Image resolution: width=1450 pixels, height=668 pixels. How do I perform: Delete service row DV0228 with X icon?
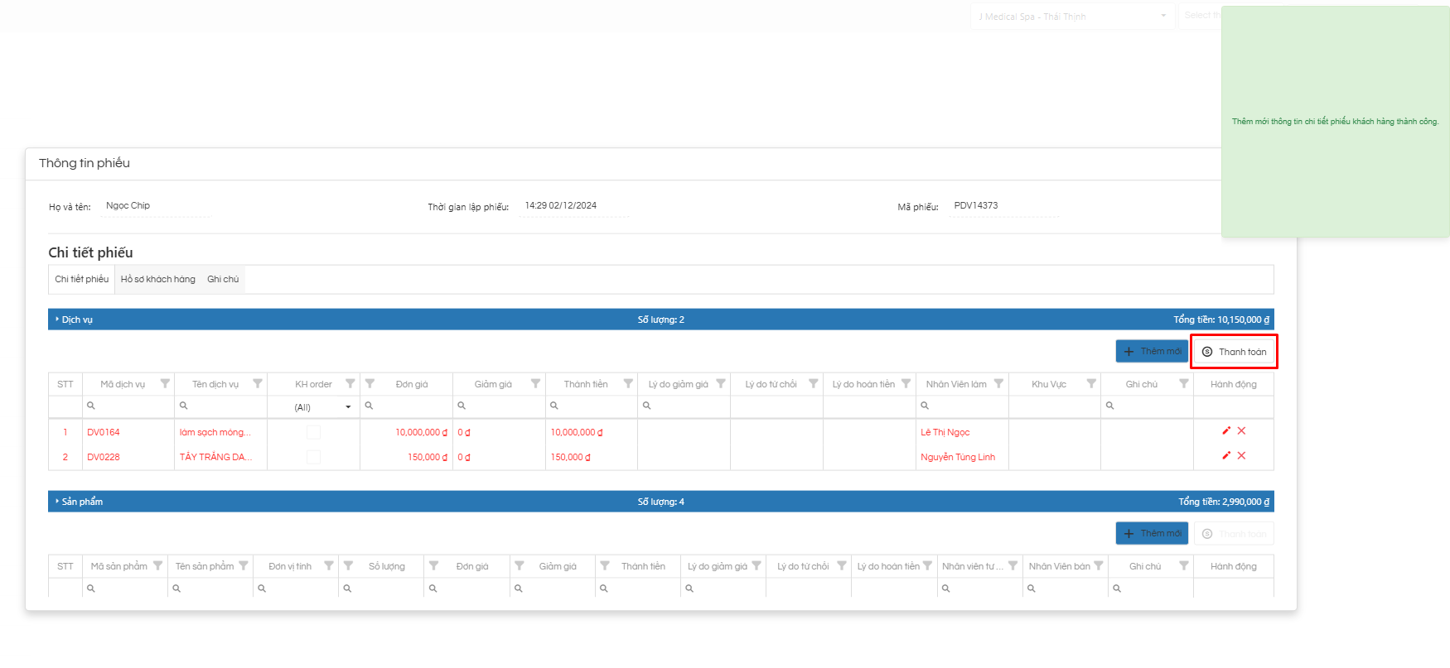[1241, 455]
